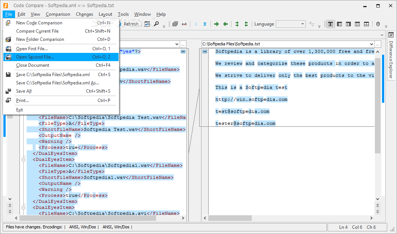Click the green left arrow with bar icon
This screenshot has width=397, height=234.
[x=246, y=24]
